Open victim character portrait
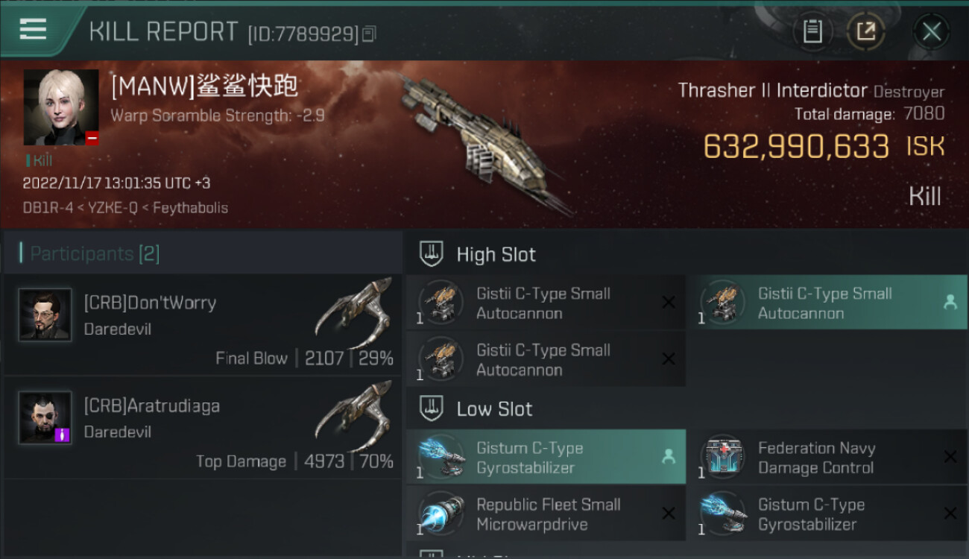The image size is (969, 559). point(61,107)
